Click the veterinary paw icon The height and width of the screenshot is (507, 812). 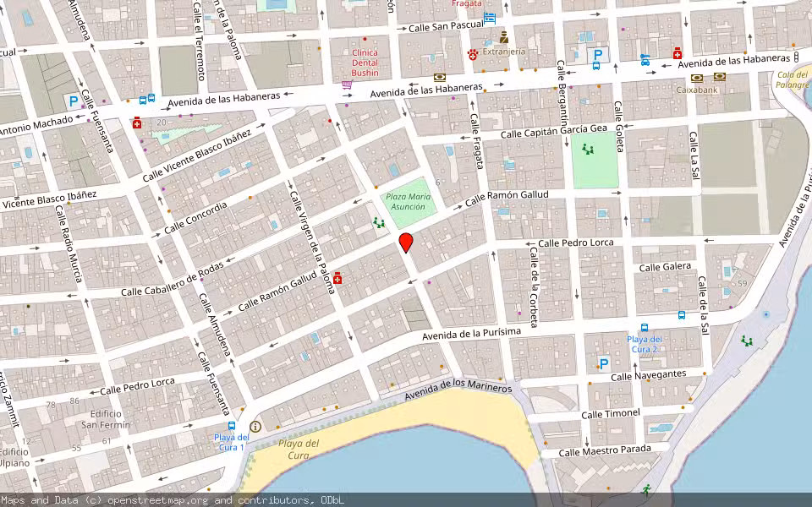click(x=472, y=54)
